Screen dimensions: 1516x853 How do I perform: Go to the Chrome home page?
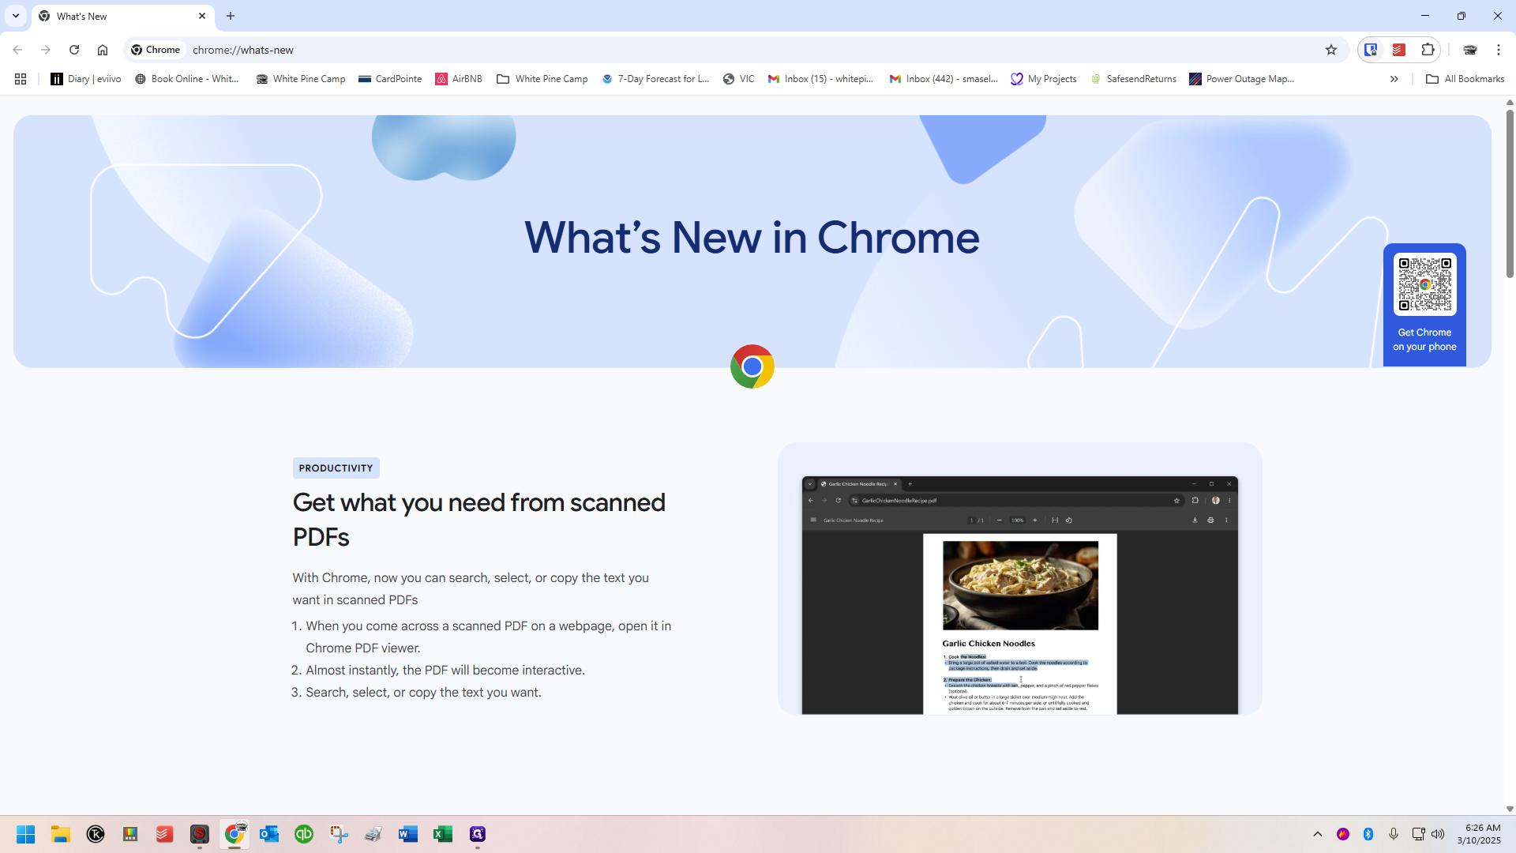tap(103, 50)
